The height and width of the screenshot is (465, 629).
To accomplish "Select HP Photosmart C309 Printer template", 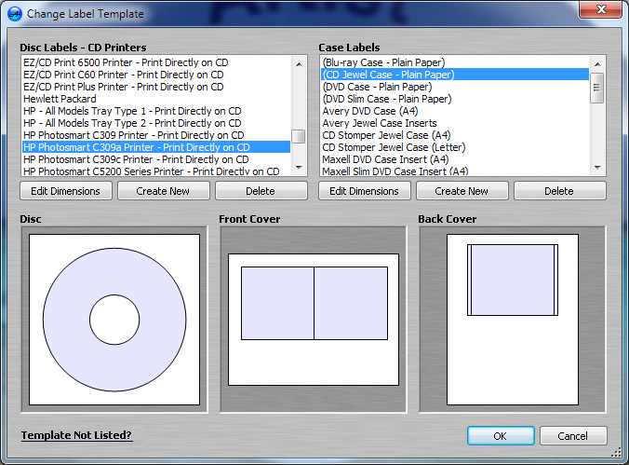I will 133,135.
